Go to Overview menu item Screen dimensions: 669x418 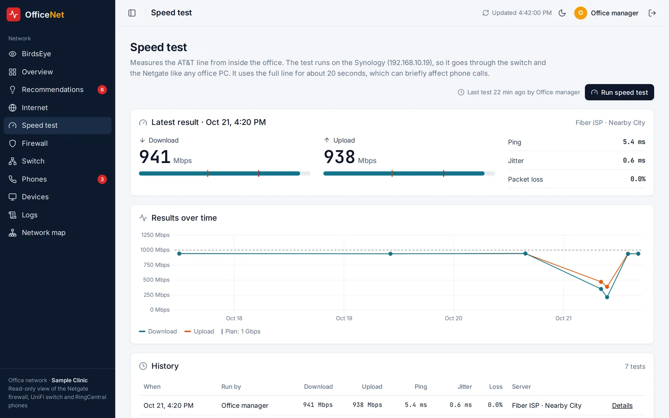click(x=58, y=72)
